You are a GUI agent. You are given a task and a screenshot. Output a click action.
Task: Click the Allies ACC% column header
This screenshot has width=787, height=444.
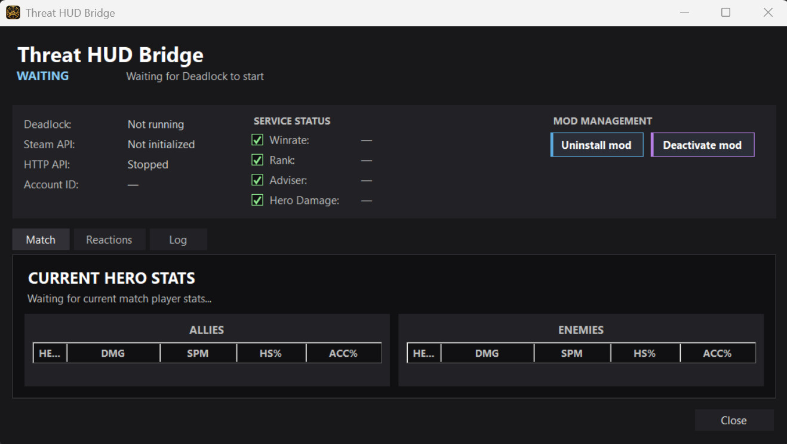click(x=343, y=353)
